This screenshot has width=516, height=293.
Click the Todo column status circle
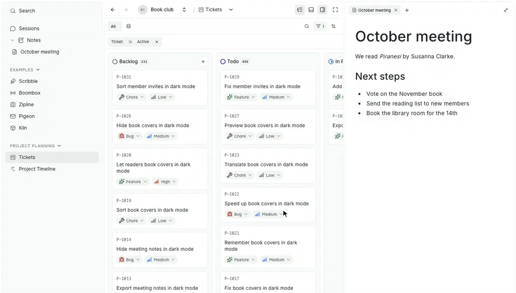223,61
